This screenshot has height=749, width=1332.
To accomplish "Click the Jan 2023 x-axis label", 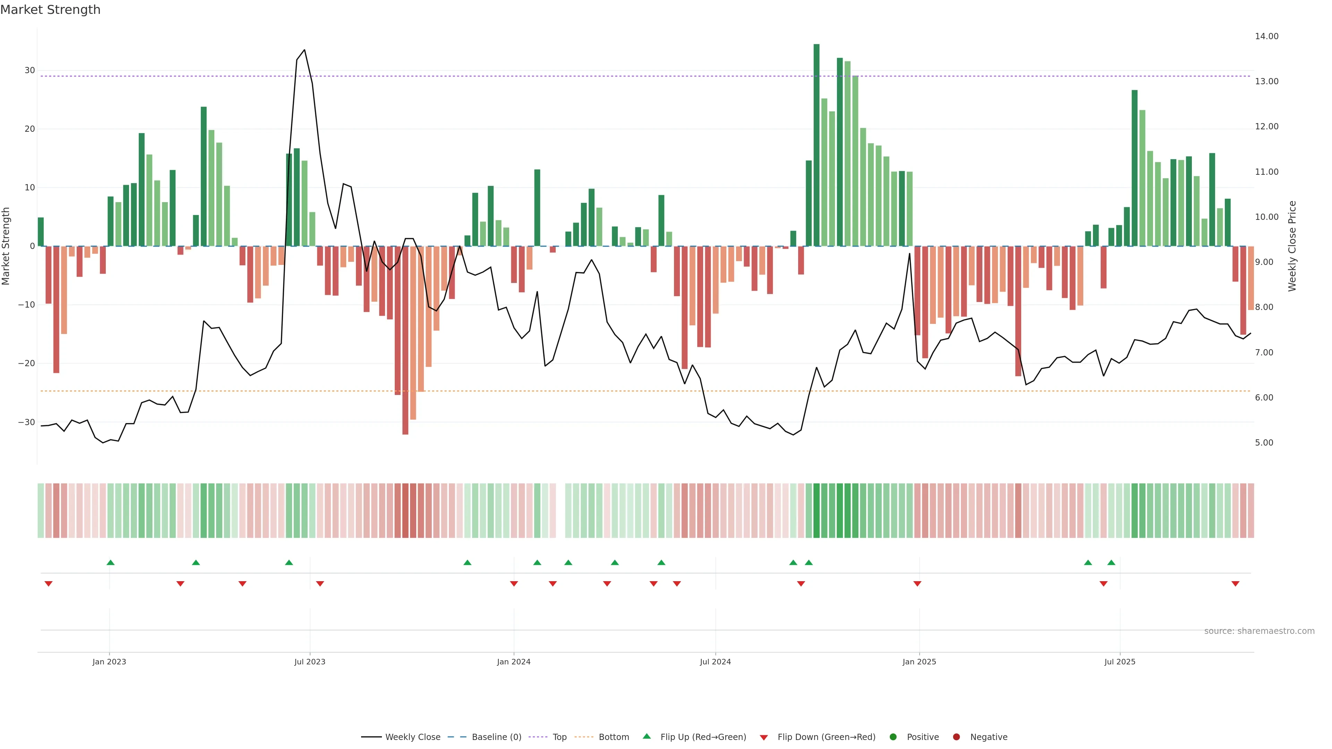I will (109, 662).
